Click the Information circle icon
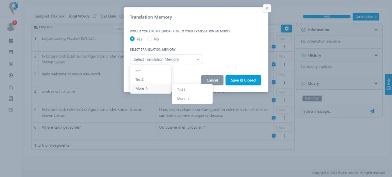The height and width of the screenshot is (177, 392). click(303, 30)
